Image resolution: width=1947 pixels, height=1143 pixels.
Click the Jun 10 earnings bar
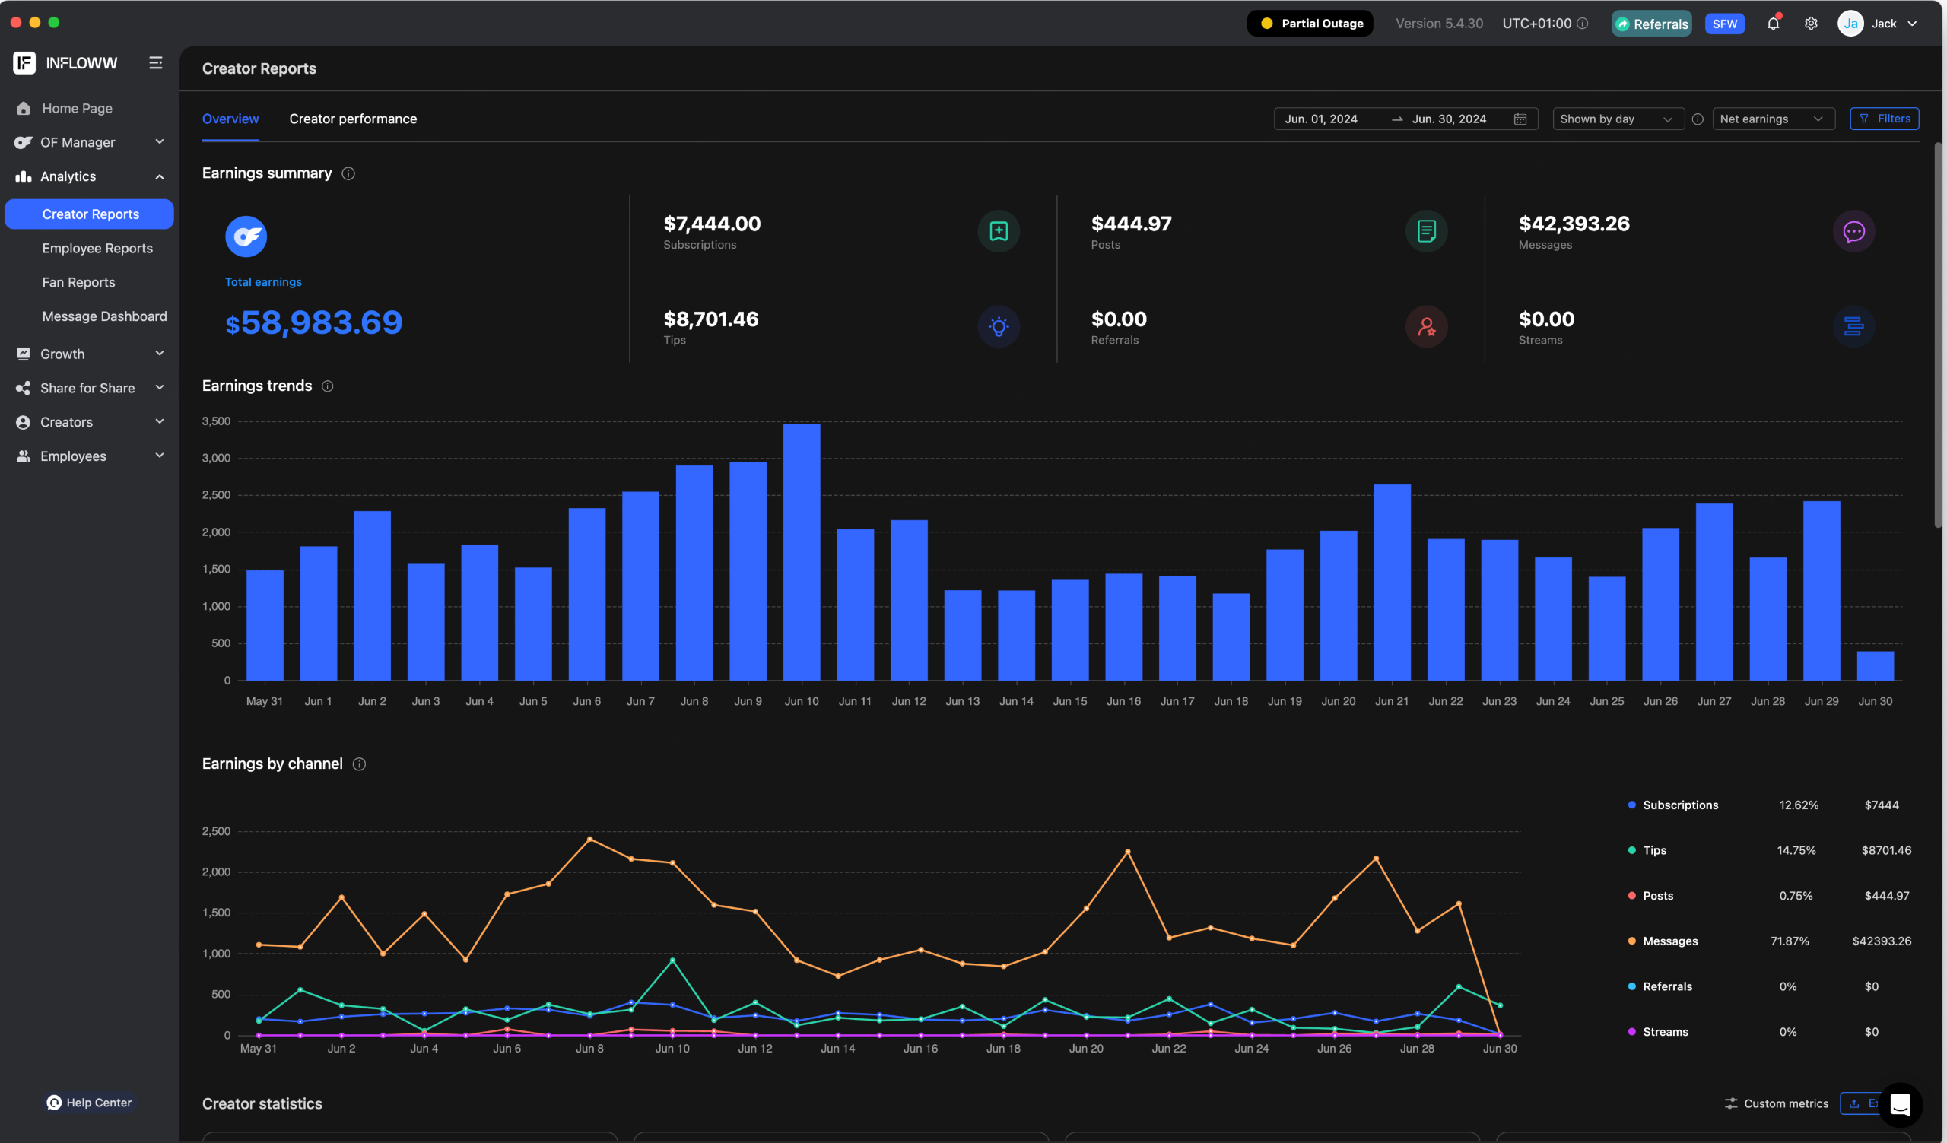[801, 552]
